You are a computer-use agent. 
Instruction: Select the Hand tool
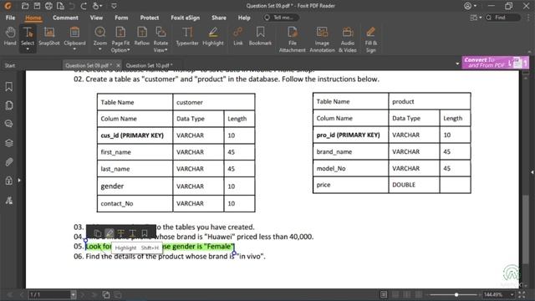10,36
